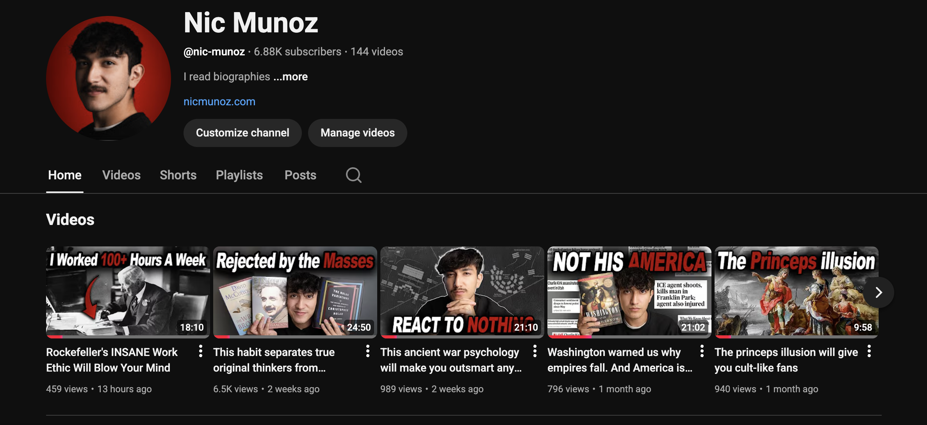This screenshot has width=927, height=425.
Task: Switch to the Videos tab
Action: 121,175
